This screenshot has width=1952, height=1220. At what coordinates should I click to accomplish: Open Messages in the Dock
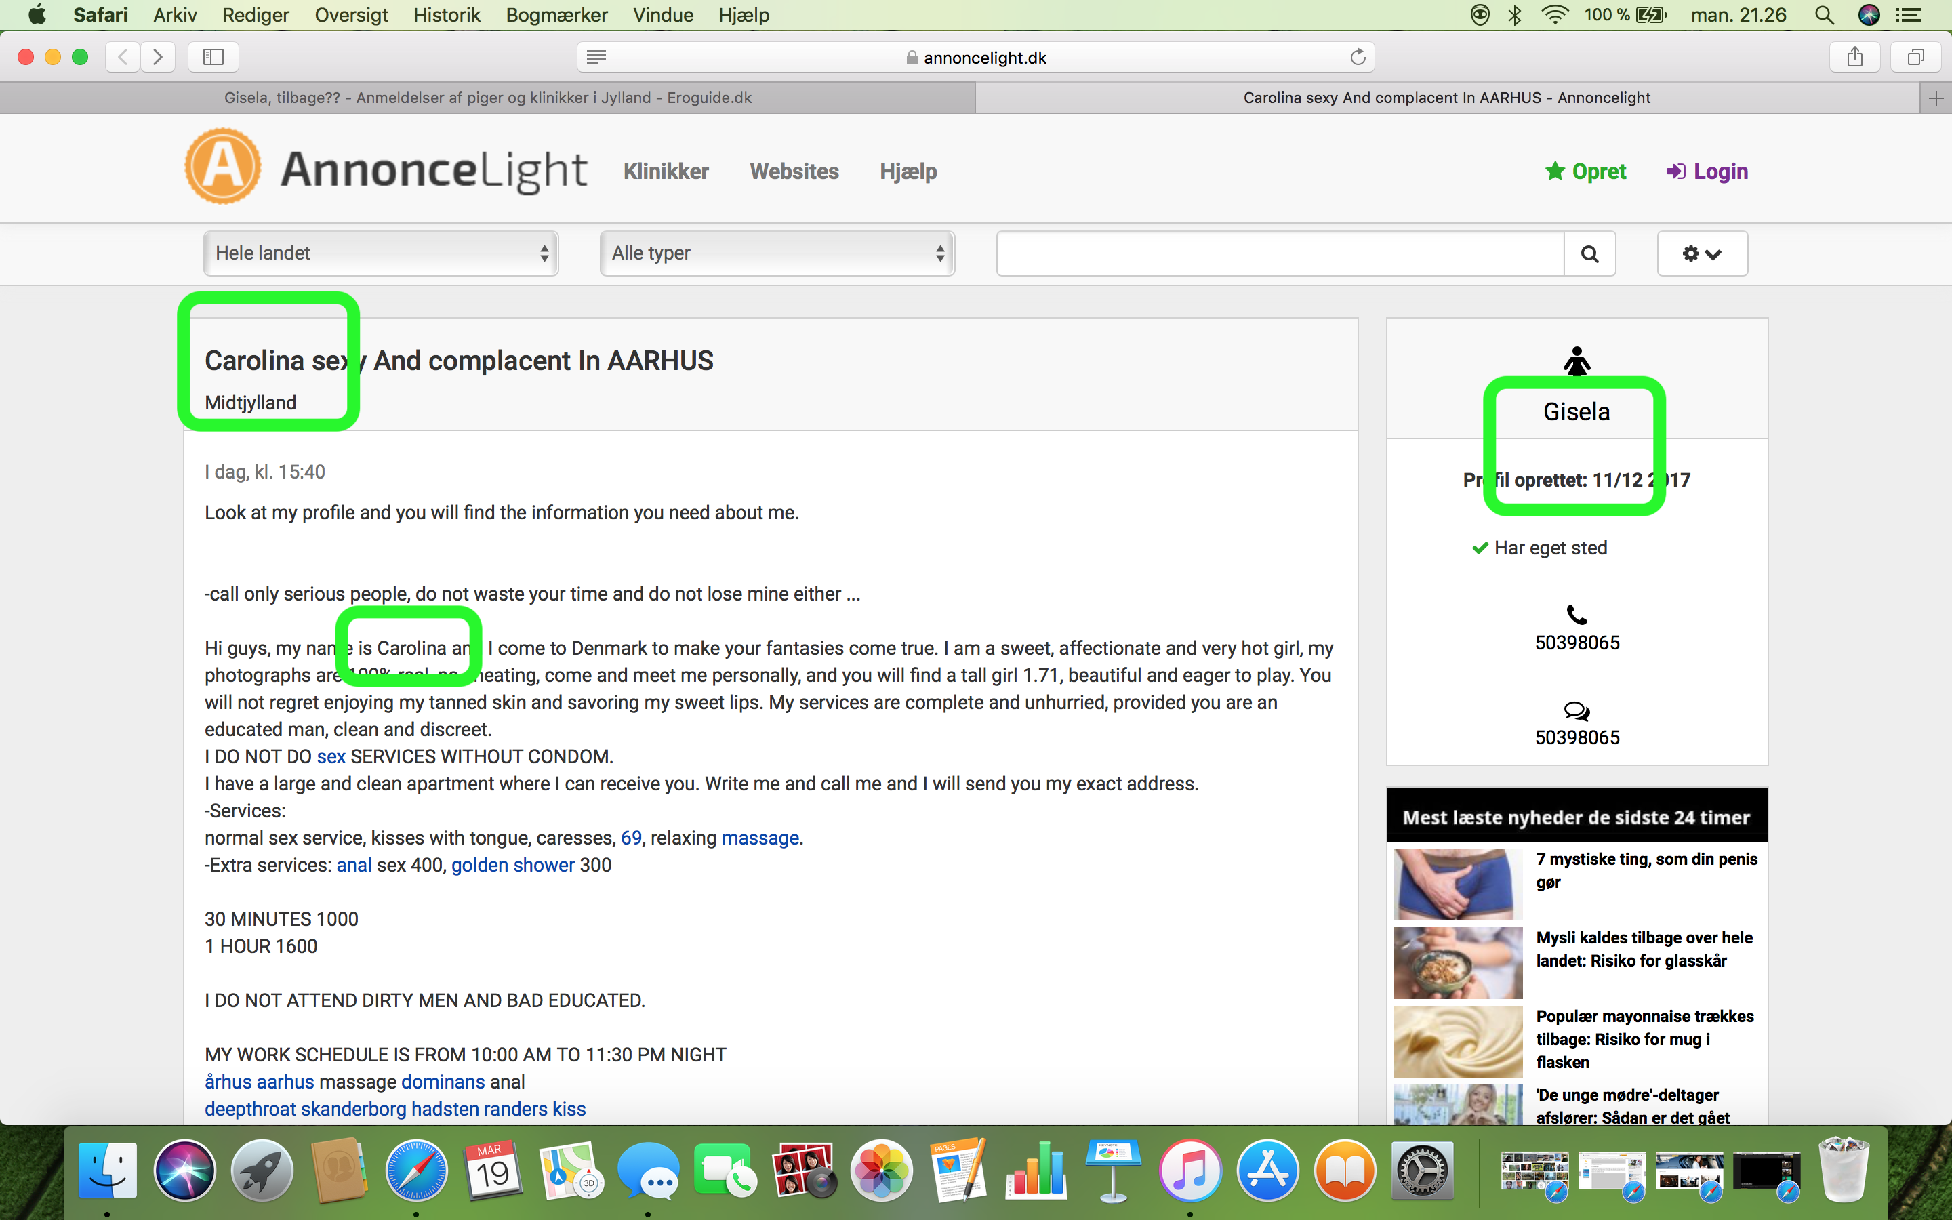point(649,1170)
